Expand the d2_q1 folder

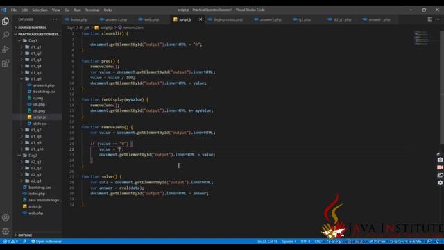pyautogui.click(x=37, y=162)
